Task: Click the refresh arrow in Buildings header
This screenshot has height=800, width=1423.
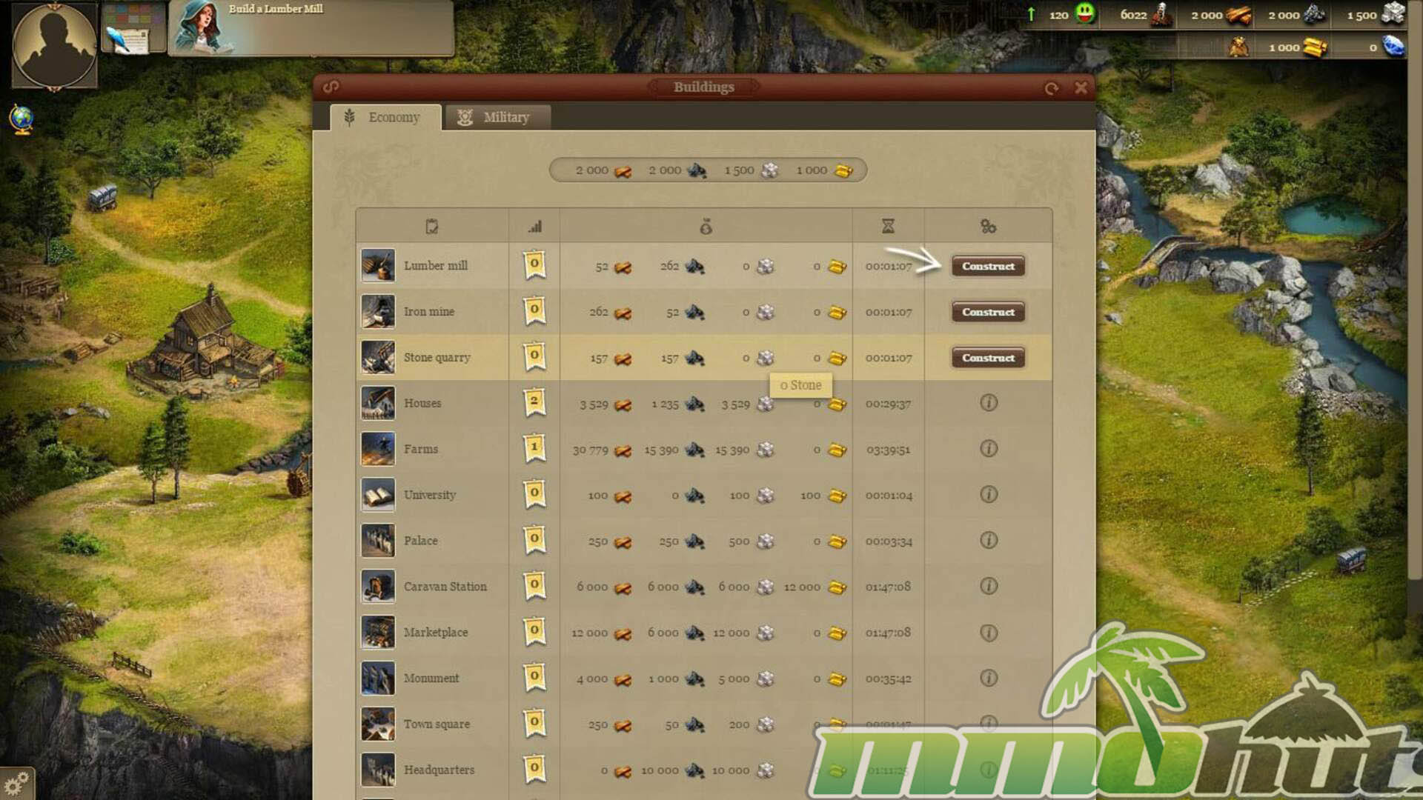Action: [1051, 88]
